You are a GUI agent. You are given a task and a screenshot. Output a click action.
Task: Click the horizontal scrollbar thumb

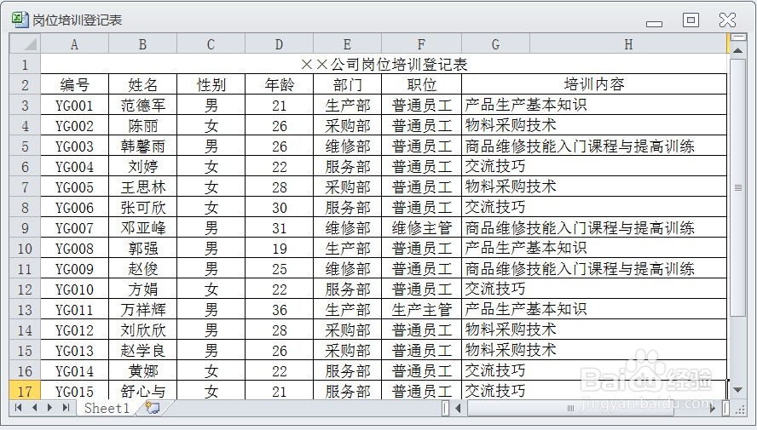coord(570,409)
